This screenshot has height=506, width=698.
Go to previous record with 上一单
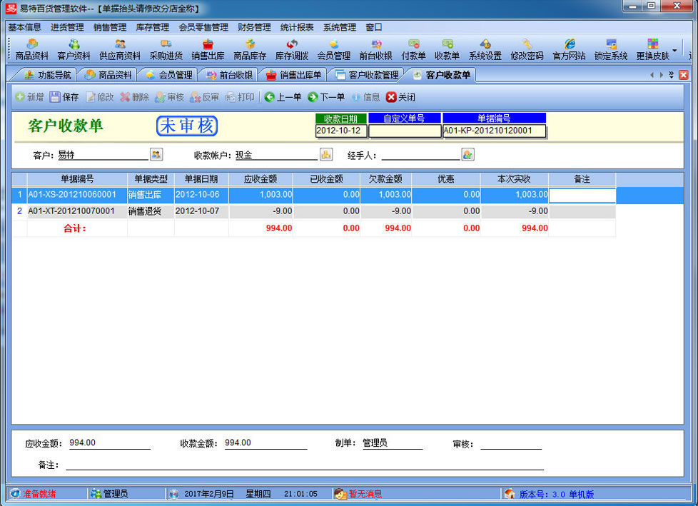pos(283,97)
